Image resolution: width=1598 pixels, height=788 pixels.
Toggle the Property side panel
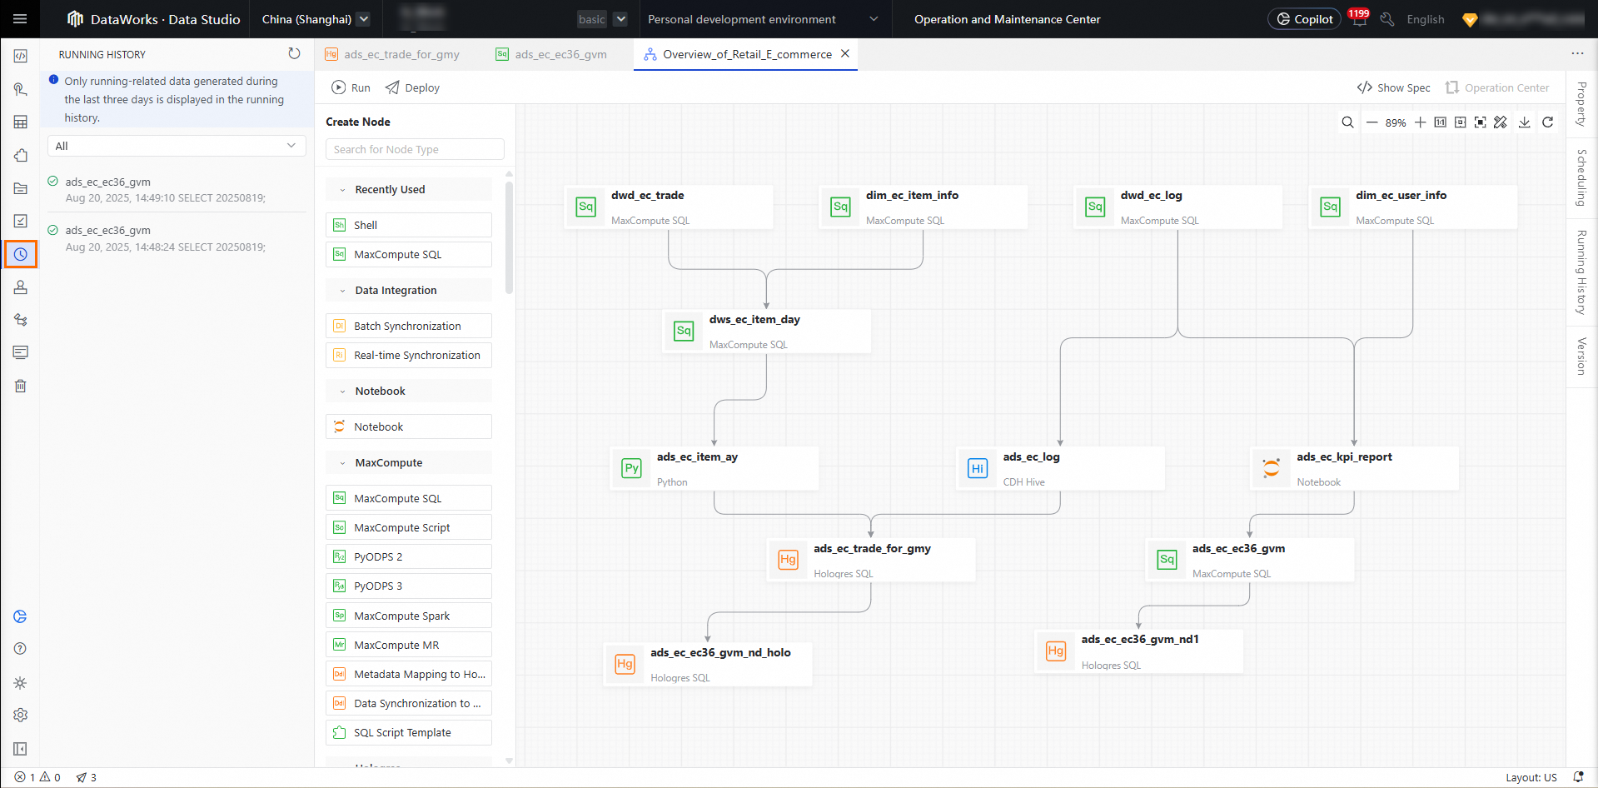1581,104
